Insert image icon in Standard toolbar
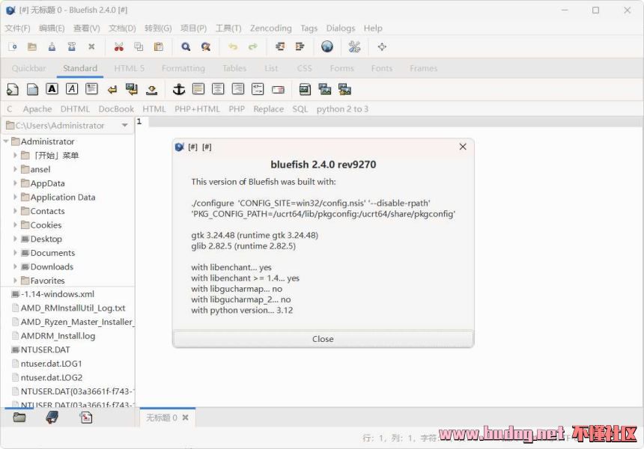The height and width of the screenshot is (449, 644). coord(305,89)
